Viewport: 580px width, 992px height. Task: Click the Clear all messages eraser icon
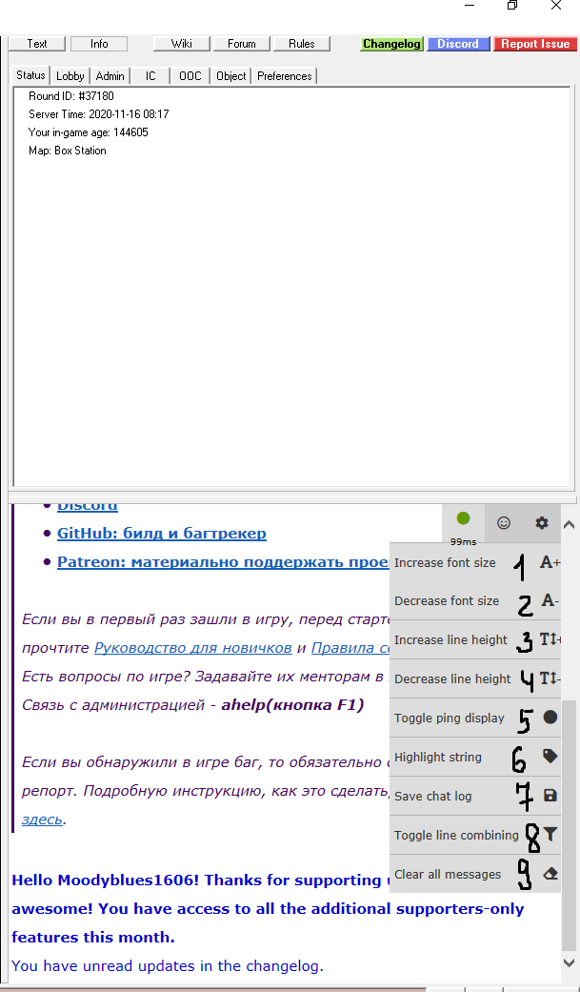click(550, 875)
